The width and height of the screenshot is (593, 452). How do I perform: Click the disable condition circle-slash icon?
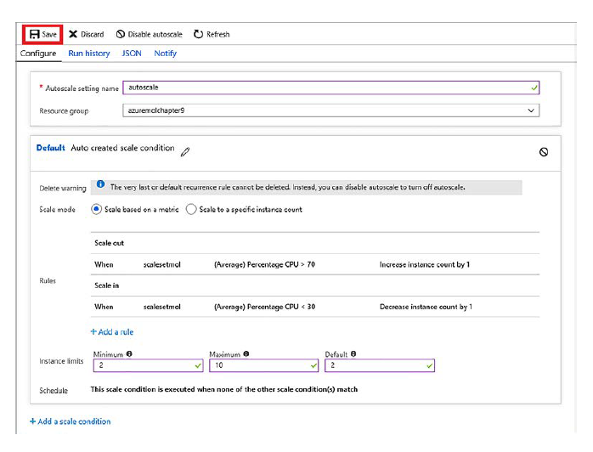tap(543, 152)
